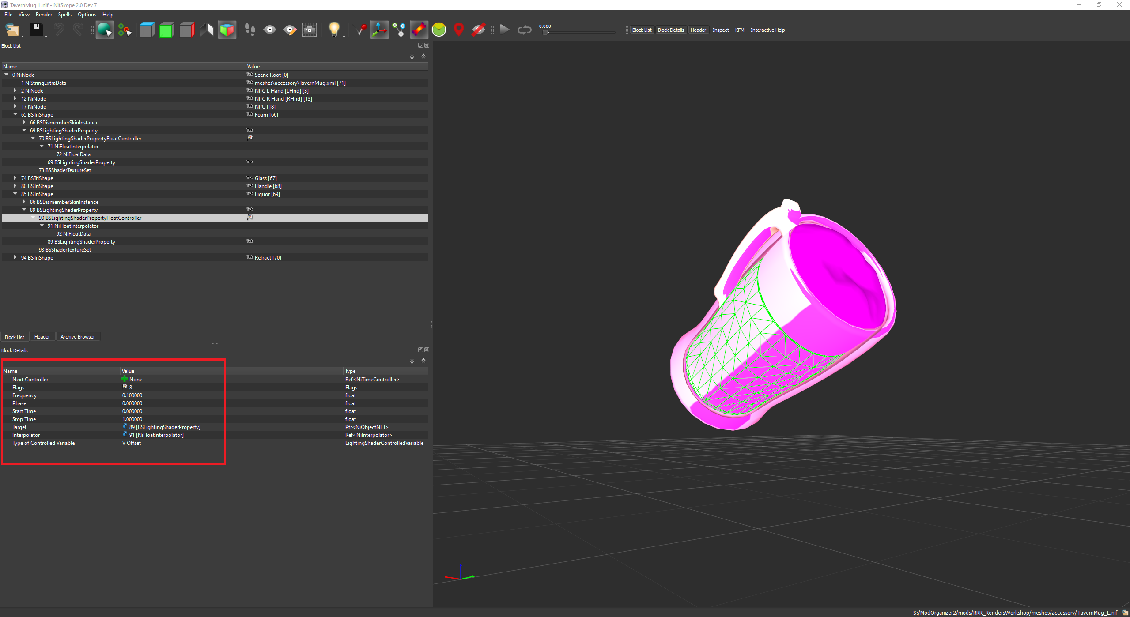Image resolution: width=1130 pixels, height=617 pixels.
Task: Toggle the crossed-out eye hidden icon
Action: click(x=478, y=30)
